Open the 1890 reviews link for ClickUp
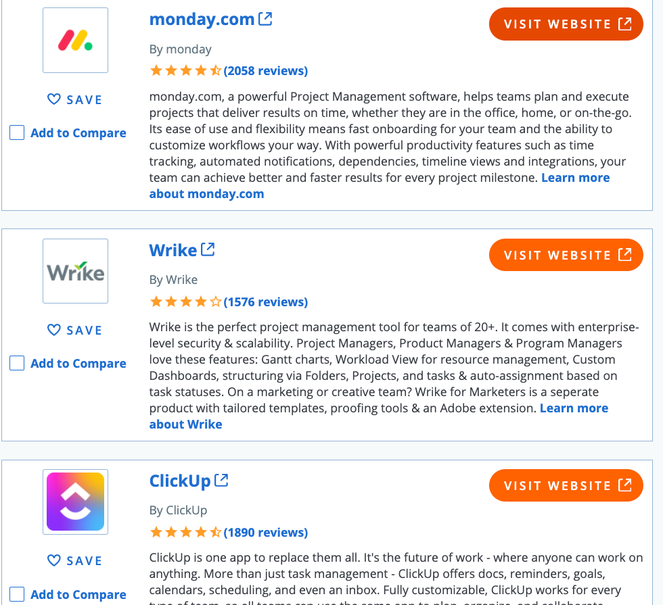663x605 pixels. [265, 533]
